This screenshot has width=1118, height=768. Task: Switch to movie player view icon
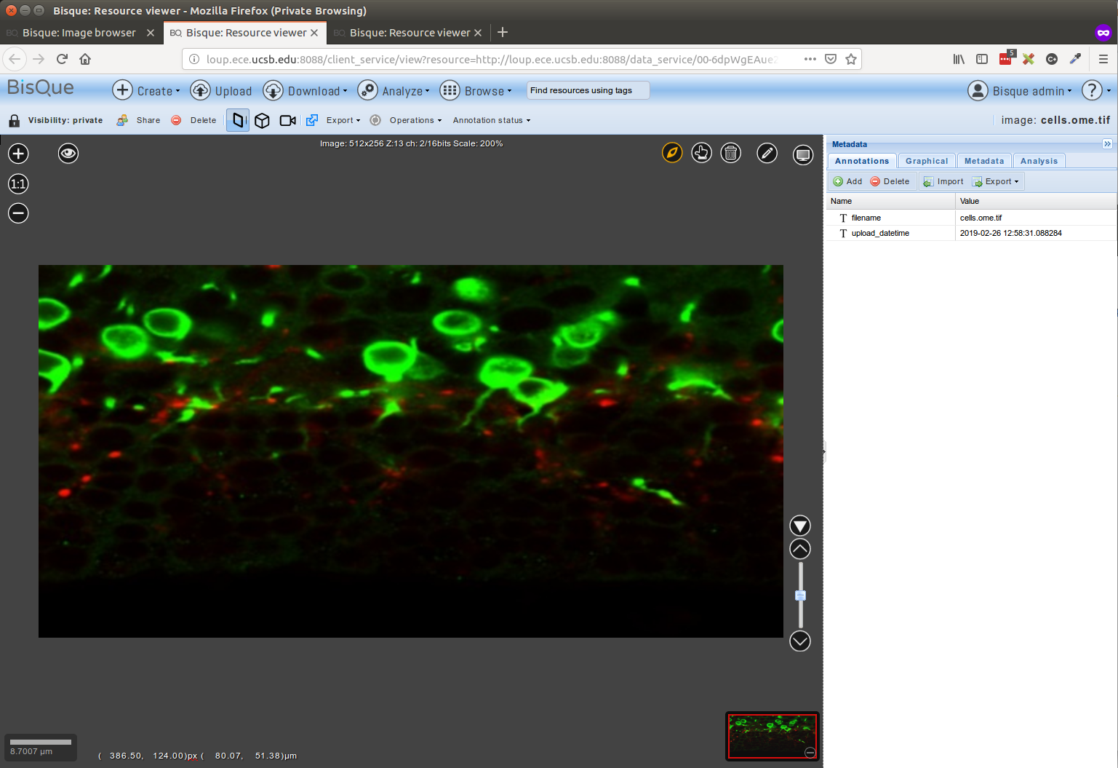(287, 120)
